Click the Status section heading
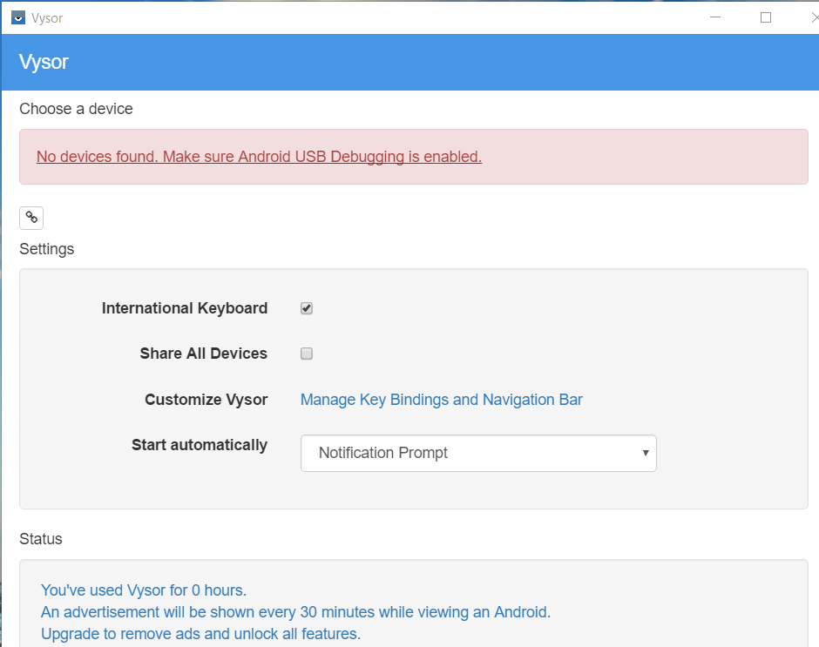This screenshot has height=647, width=819. pyautogui.click(x=41, y=539)
